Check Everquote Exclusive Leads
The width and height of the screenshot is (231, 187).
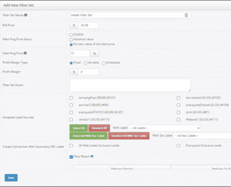click(x=178, y=146)
